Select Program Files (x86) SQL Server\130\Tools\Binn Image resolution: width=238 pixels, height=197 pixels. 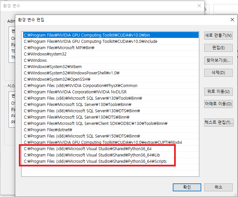[111, 98]
